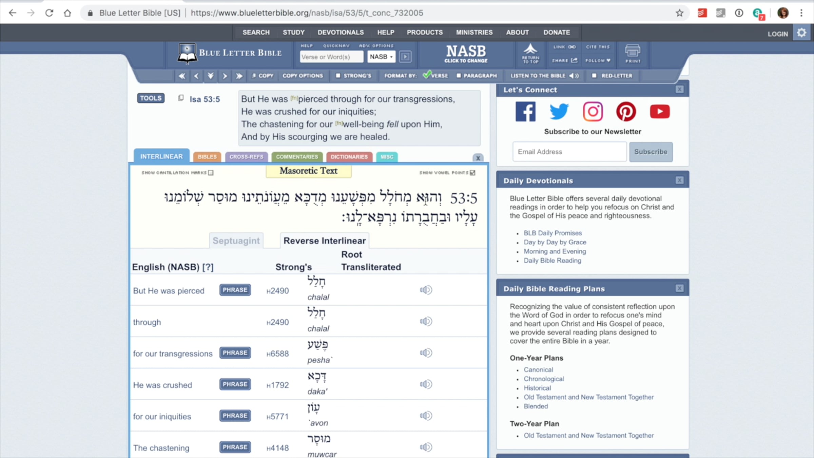Toggle Show Vowel Points checkbox
This screenshot has height=458, width=814.
(473, 173)
